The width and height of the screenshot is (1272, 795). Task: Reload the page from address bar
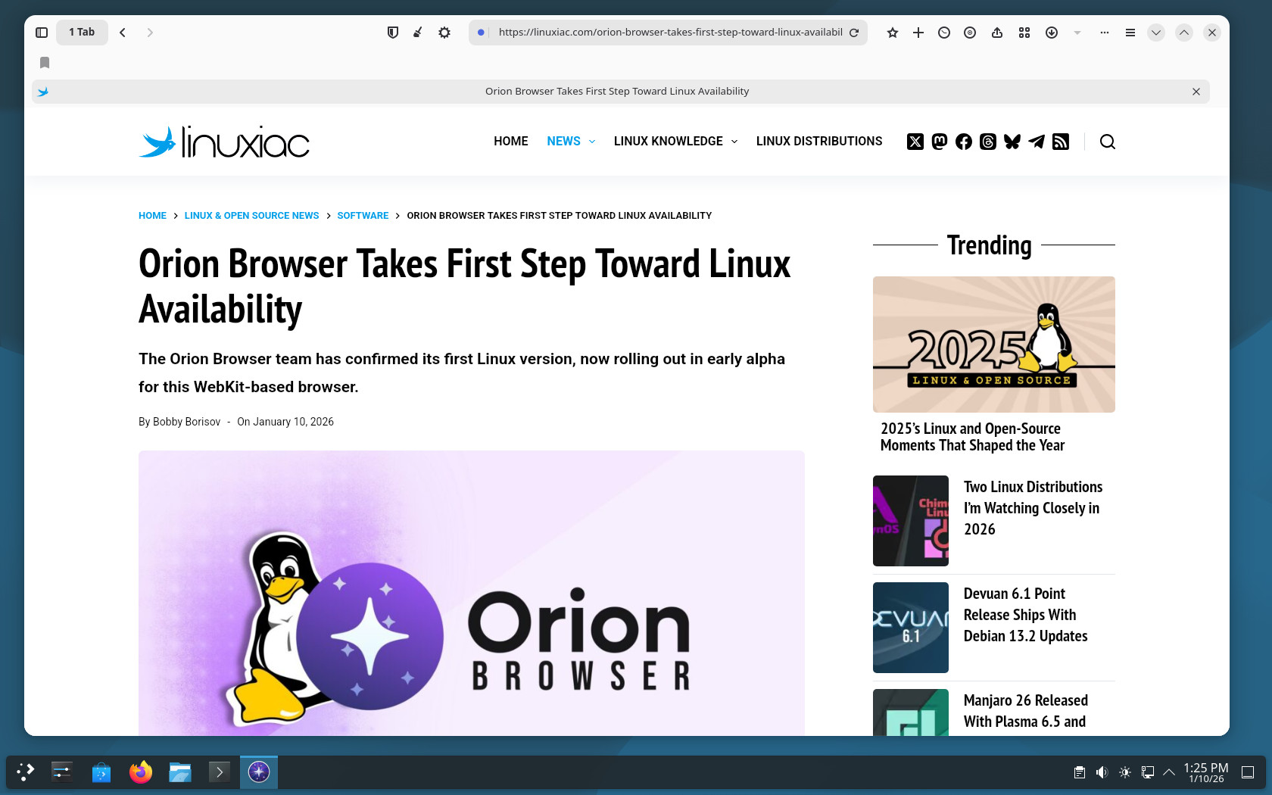coord(854,33)
